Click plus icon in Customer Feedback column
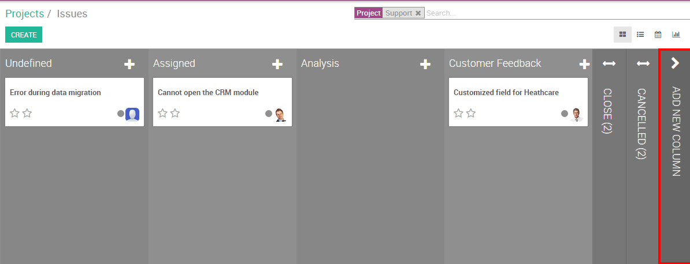The image size is (690, 264). point(584,64)
